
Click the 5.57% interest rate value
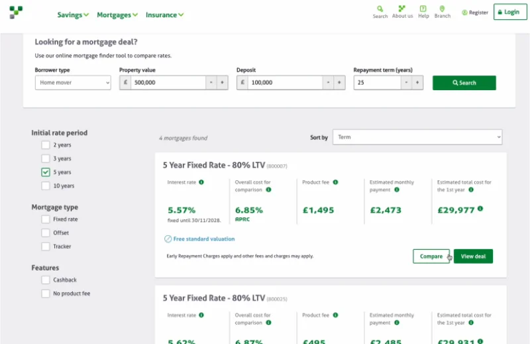tap(182, 210)
